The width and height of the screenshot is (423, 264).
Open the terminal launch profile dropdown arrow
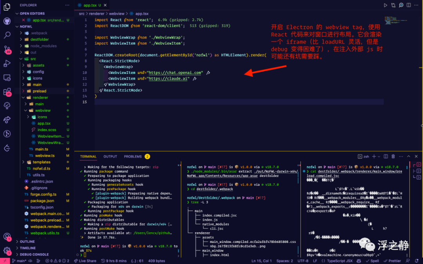(x=379, y=156)
